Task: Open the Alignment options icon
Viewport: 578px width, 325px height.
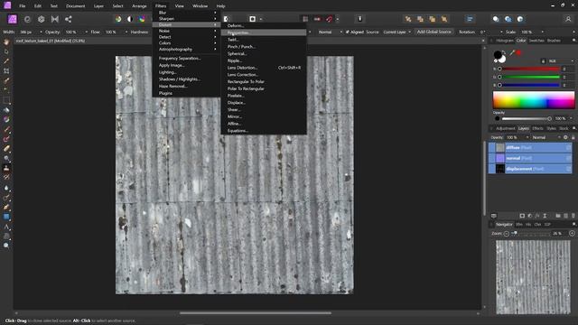Action: click(x=470, y=19)
